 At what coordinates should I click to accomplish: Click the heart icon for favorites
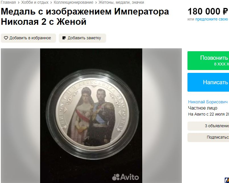click(6, 38)
